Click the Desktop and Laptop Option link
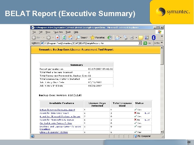Image resolution: width=194 pixels, height=145 pixels. 60,128
